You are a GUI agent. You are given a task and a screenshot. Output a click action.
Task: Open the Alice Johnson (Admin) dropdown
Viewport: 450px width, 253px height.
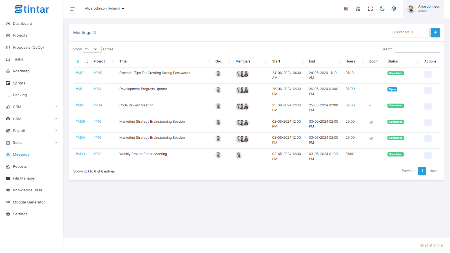point(104,8)
